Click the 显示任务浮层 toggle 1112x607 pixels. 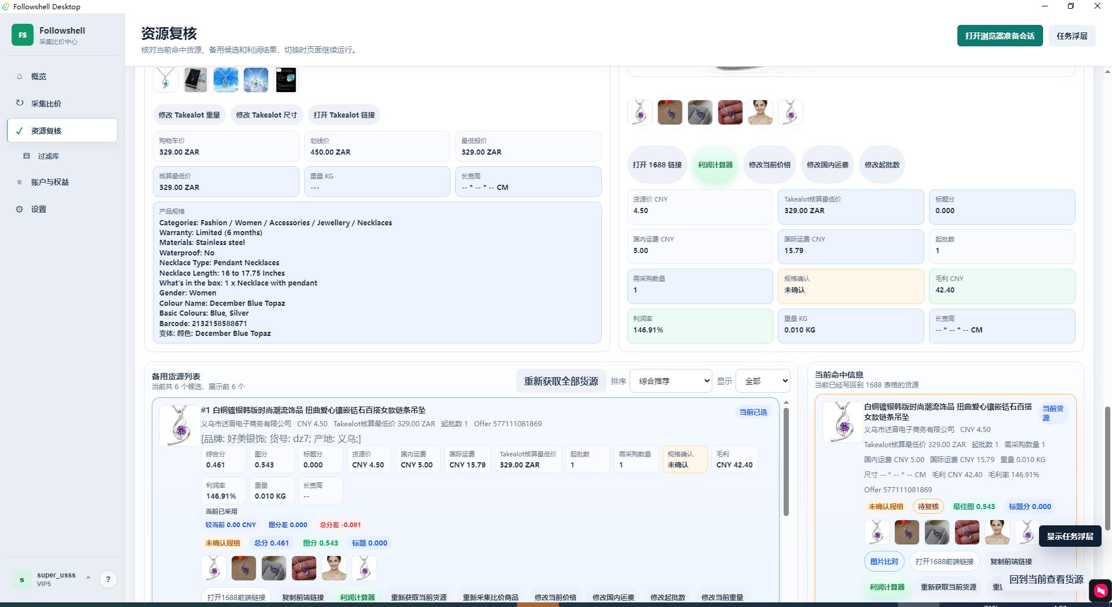[1070, 536]
